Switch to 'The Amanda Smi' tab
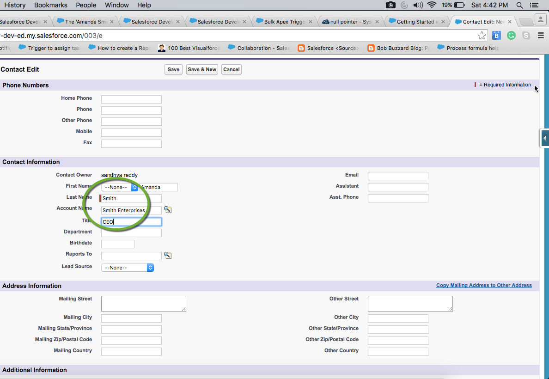Image resolution: width=549 pixels, height=379 pixels. point(85,22)
